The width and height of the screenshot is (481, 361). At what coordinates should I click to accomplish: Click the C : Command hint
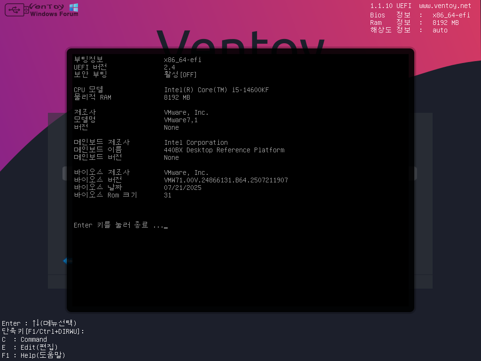24,339
